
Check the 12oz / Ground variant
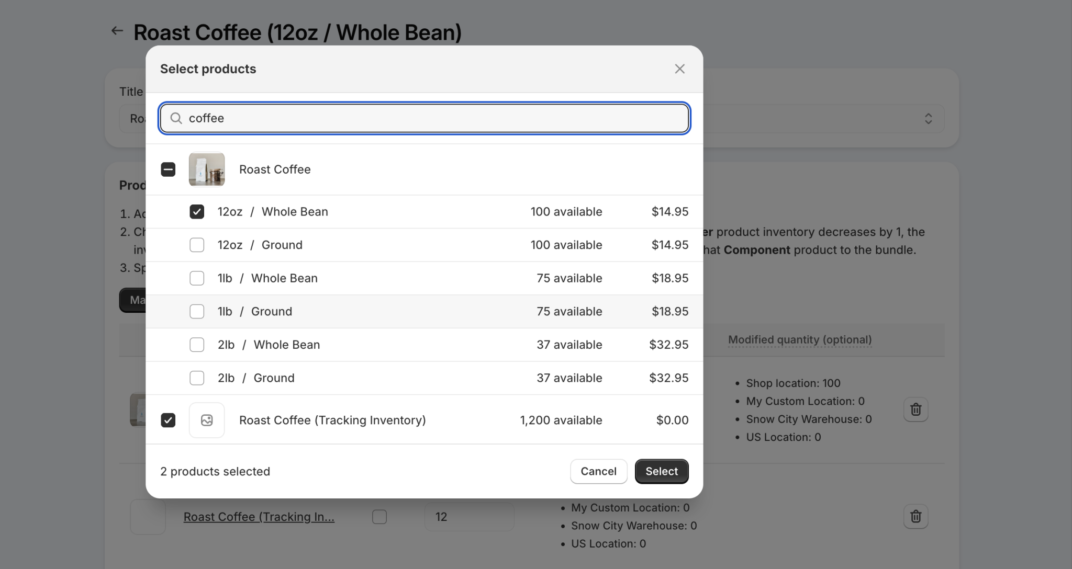(197, 244)
